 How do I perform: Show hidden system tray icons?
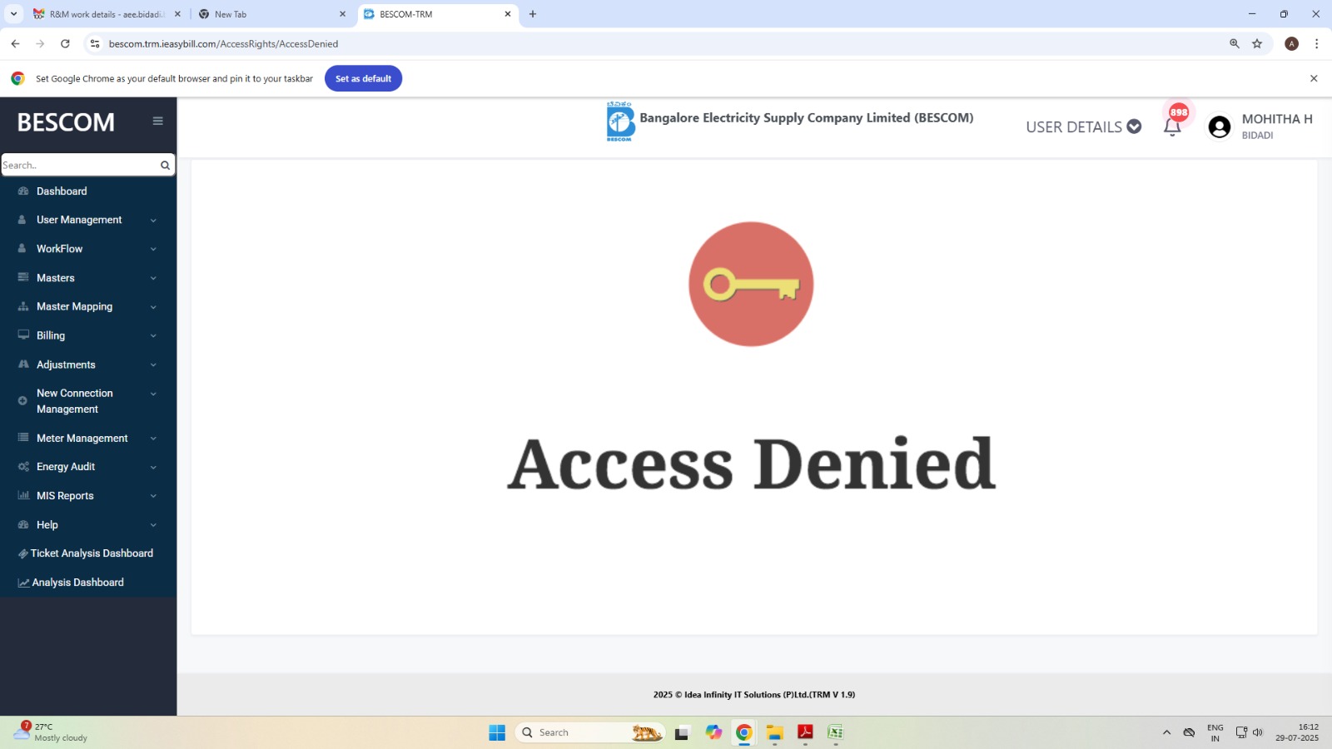[1166, 732]
